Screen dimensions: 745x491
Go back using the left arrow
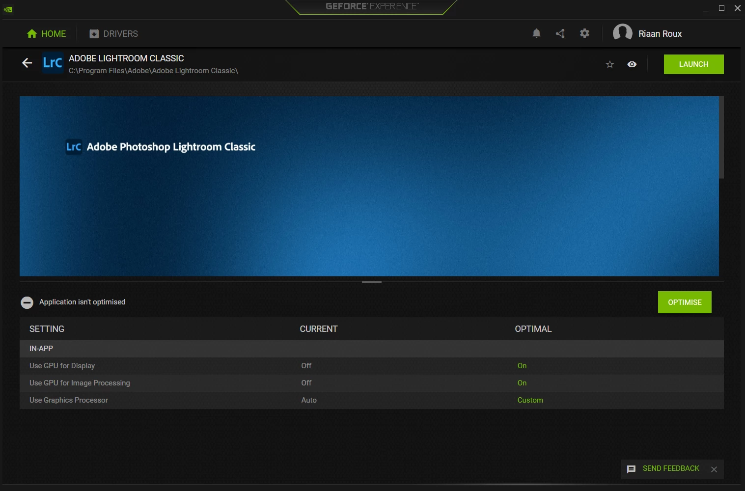click(27, 63)
